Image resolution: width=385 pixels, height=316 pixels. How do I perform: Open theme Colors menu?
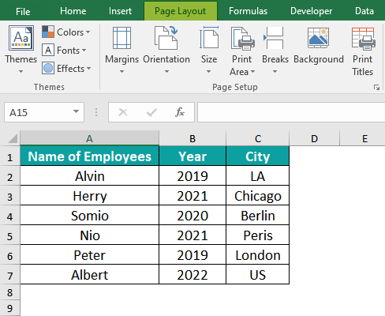tap(66, 32)
